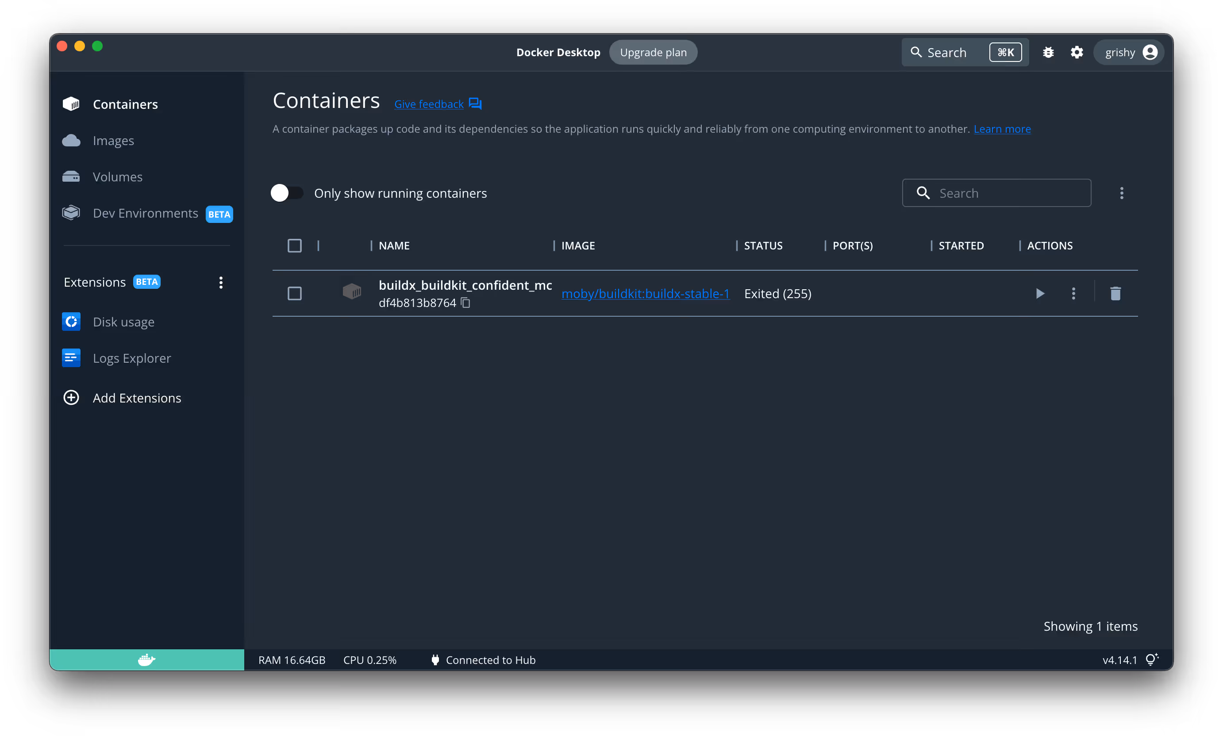The image size is (1223, 736).
Task: Toggle Only show running containers switch
Action: [287, 193]
